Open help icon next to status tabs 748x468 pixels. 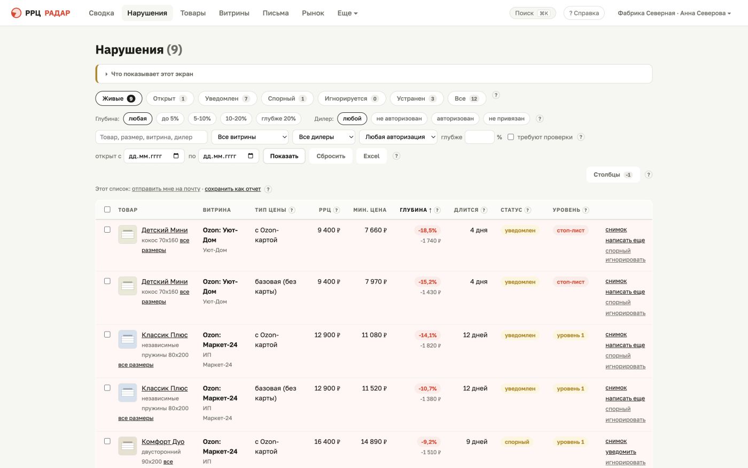click(x=496, y=95)
